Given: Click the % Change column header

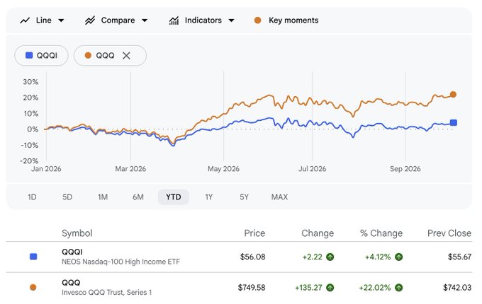Looking at the screenshot, I should (x=381, y=233).
